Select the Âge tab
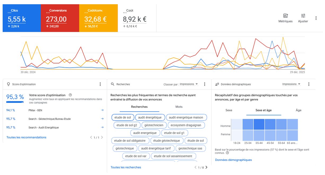The image size is (325, 175). [298, 110]
